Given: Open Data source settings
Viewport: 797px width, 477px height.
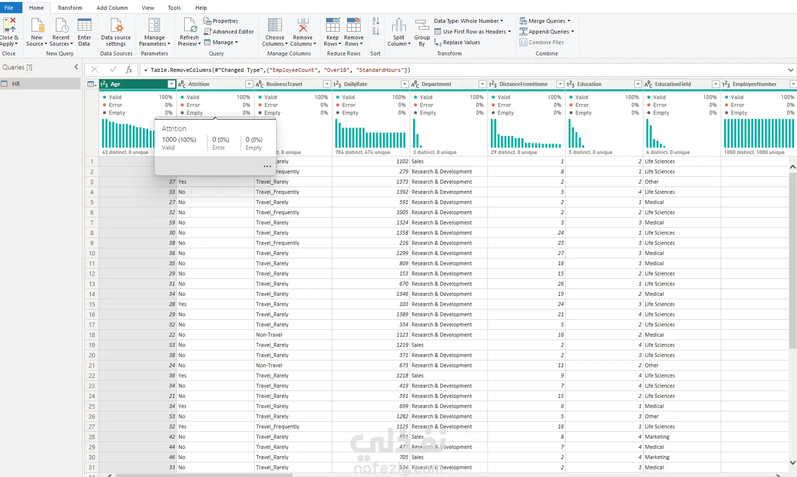Looking at the screenshot, I should 116,32.
